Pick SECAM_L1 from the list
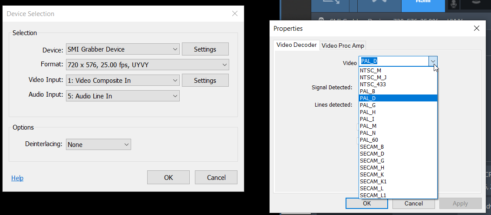This screenshot has height=215, width=491. pos(373,195)
